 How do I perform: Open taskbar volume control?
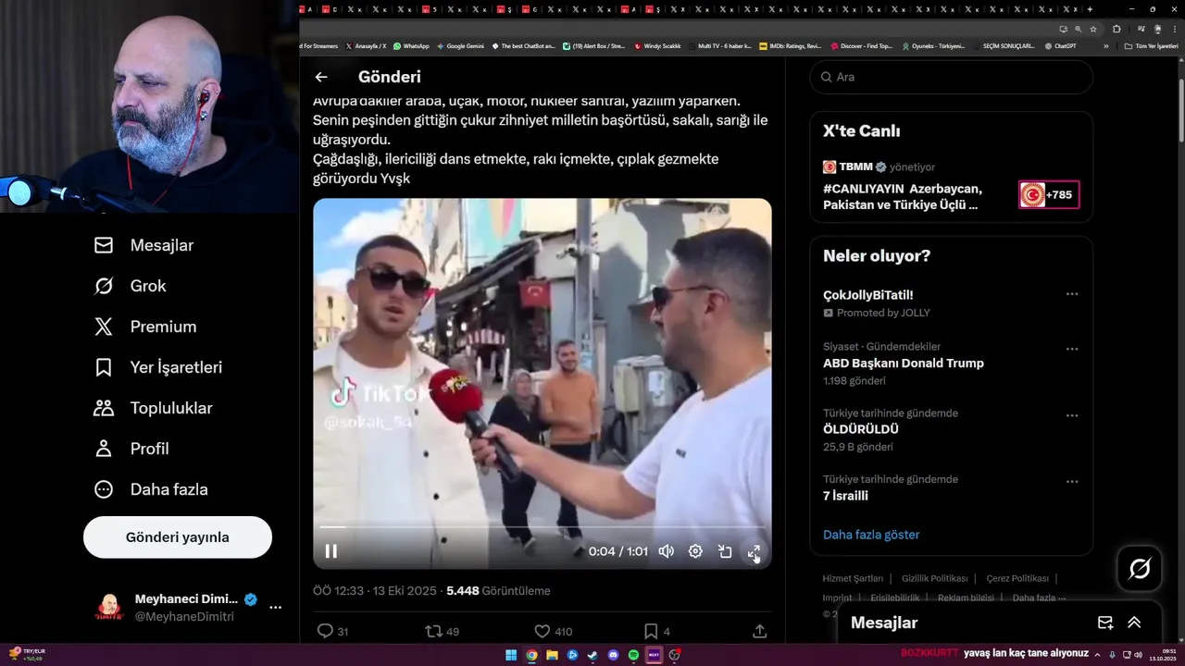click(1138, 655)
